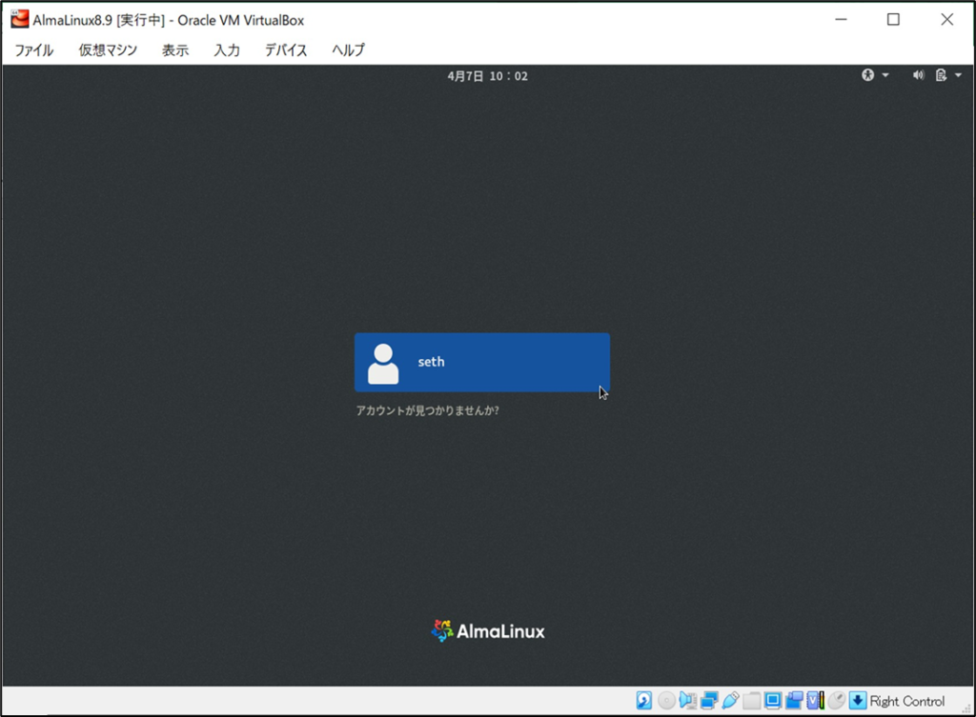This screenshot has width=976, height=717.
Task: Click the VirtualBox title bar app icon
Action: click(19, 19)
